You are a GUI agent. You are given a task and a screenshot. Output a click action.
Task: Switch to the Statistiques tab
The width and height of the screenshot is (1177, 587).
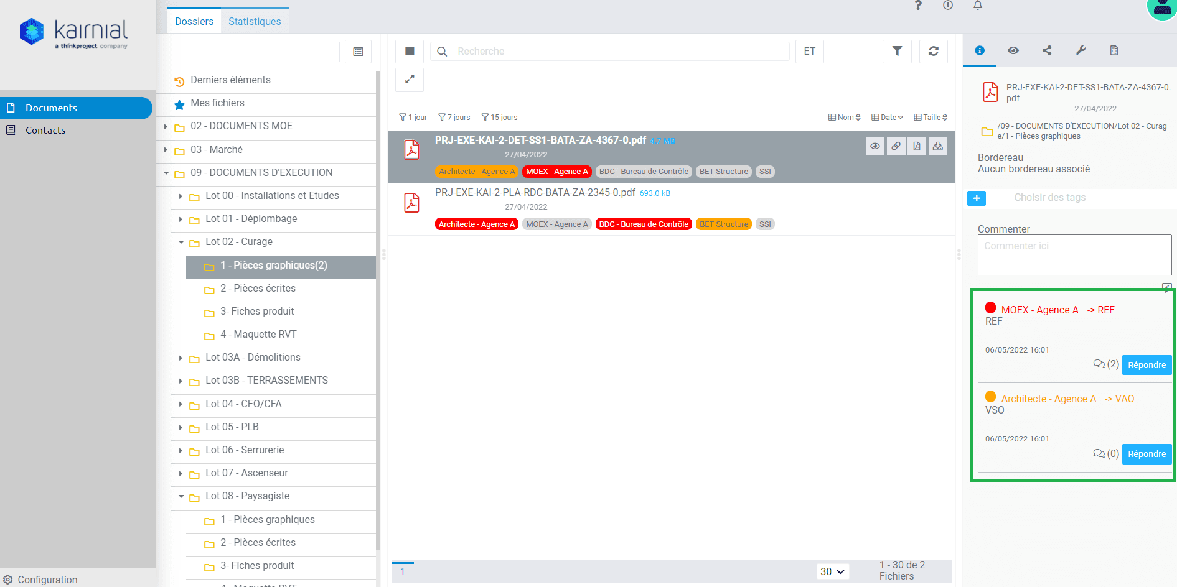(255, 21)
